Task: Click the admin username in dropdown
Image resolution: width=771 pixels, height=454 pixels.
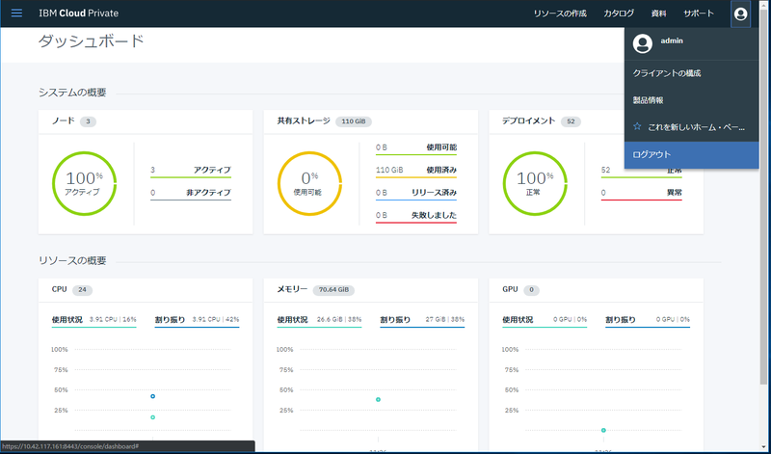Action: click(672, 40)
